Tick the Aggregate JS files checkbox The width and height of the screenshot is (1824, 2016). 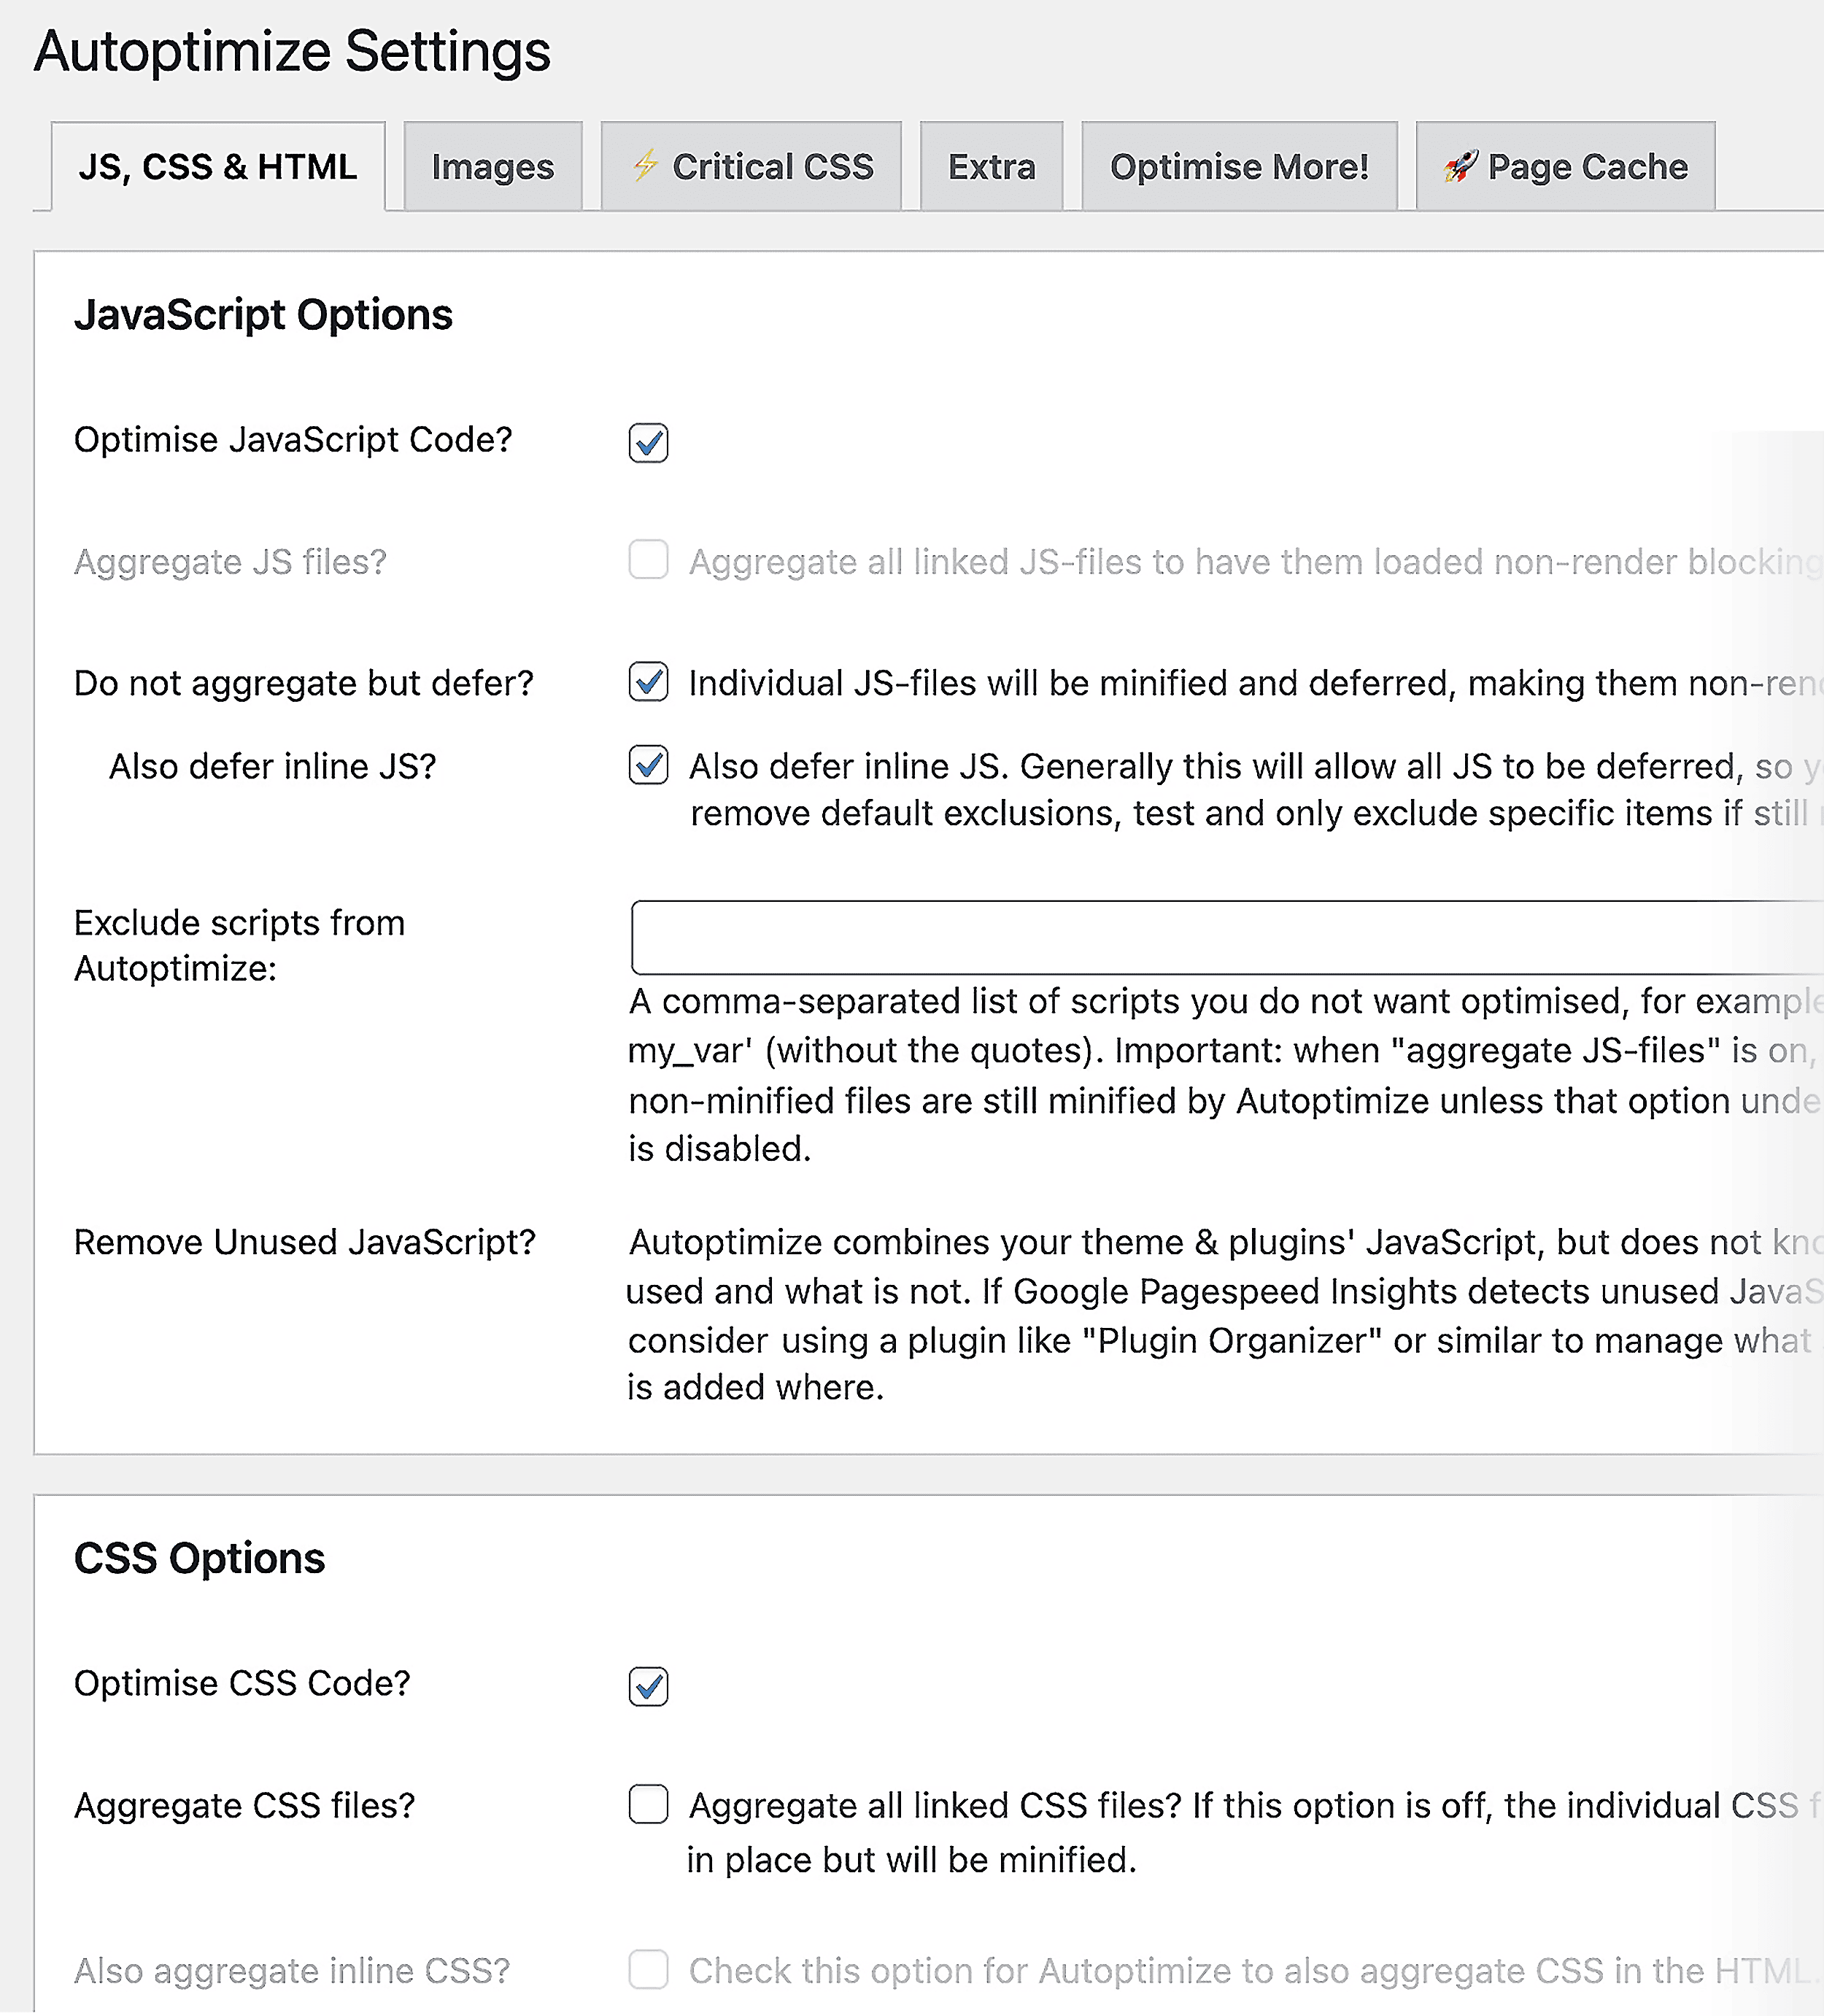coord(648,560)
